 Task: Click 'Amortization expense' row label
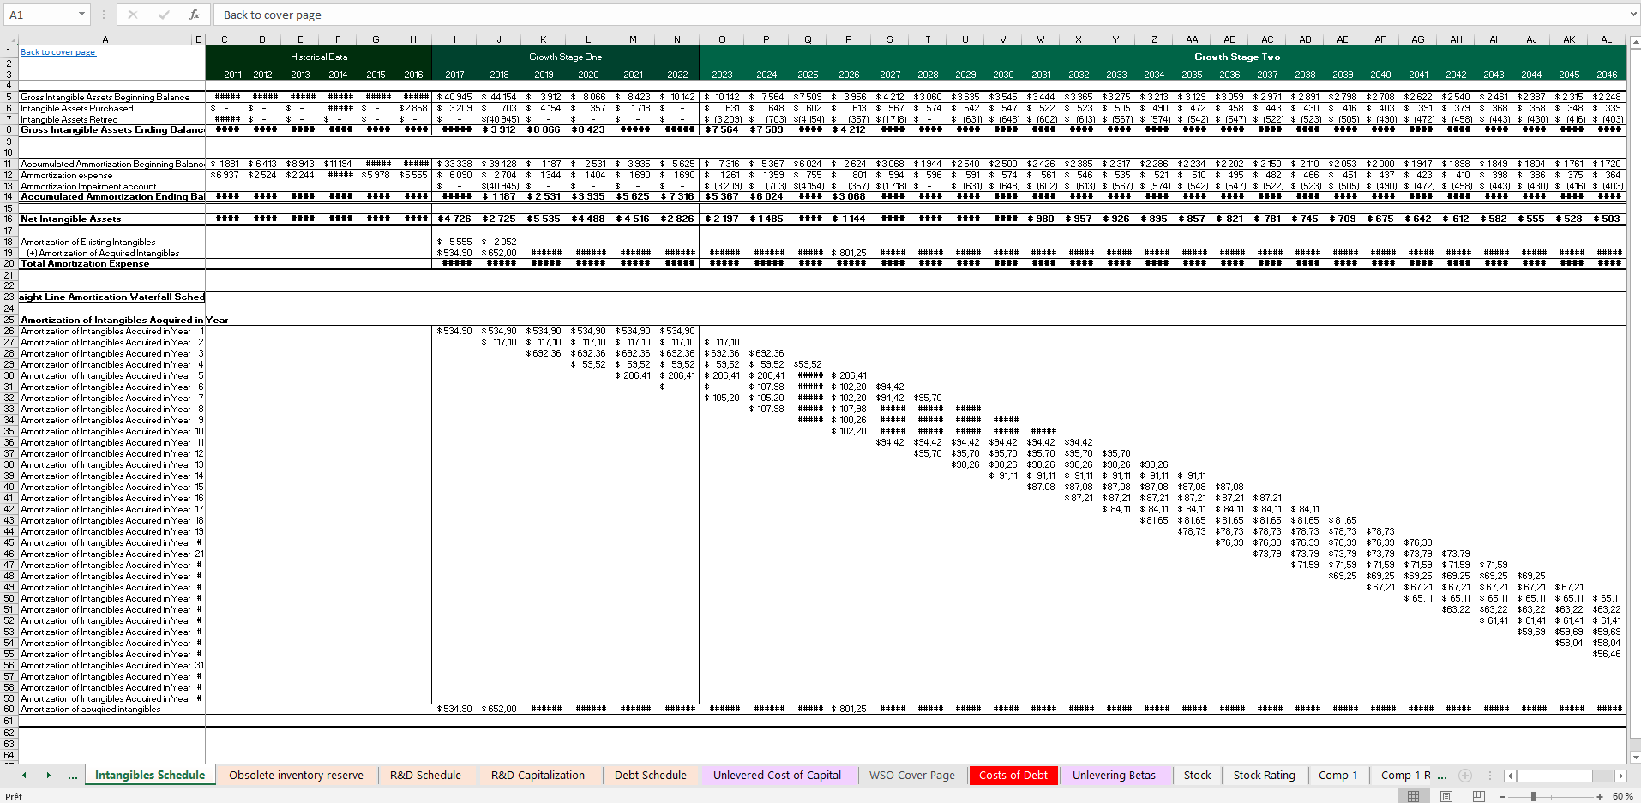click(x=67, y=175)
